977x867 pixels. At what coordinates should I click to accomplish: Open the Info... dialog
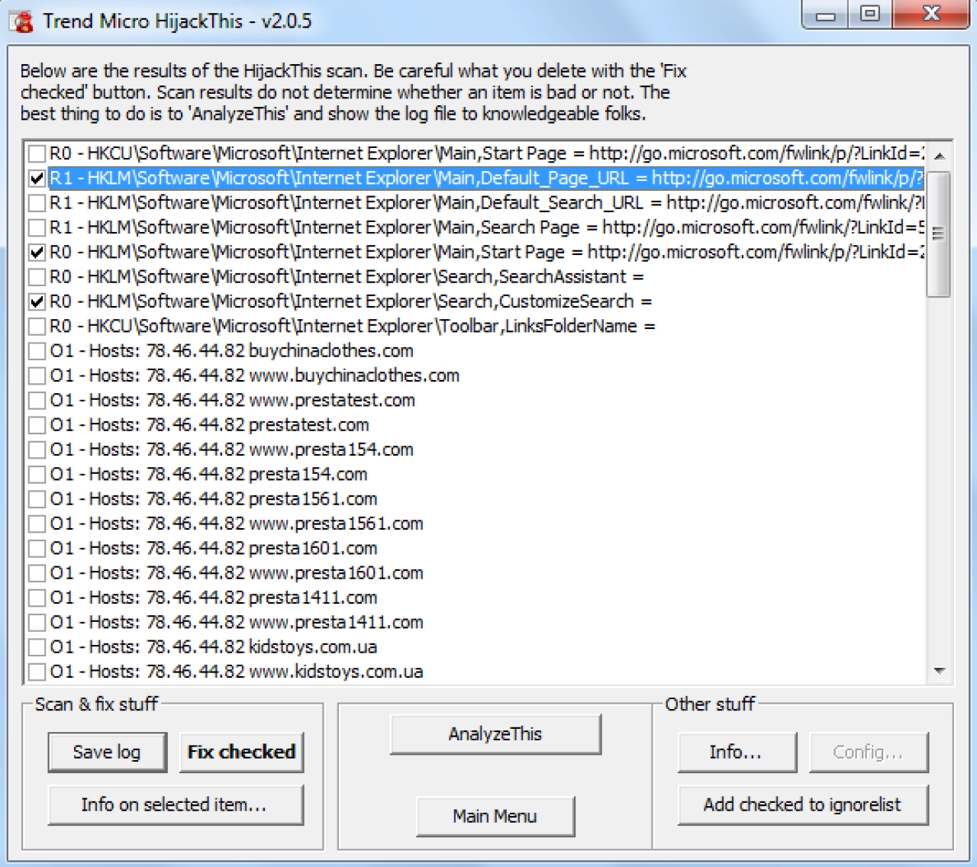pos(737,753)
